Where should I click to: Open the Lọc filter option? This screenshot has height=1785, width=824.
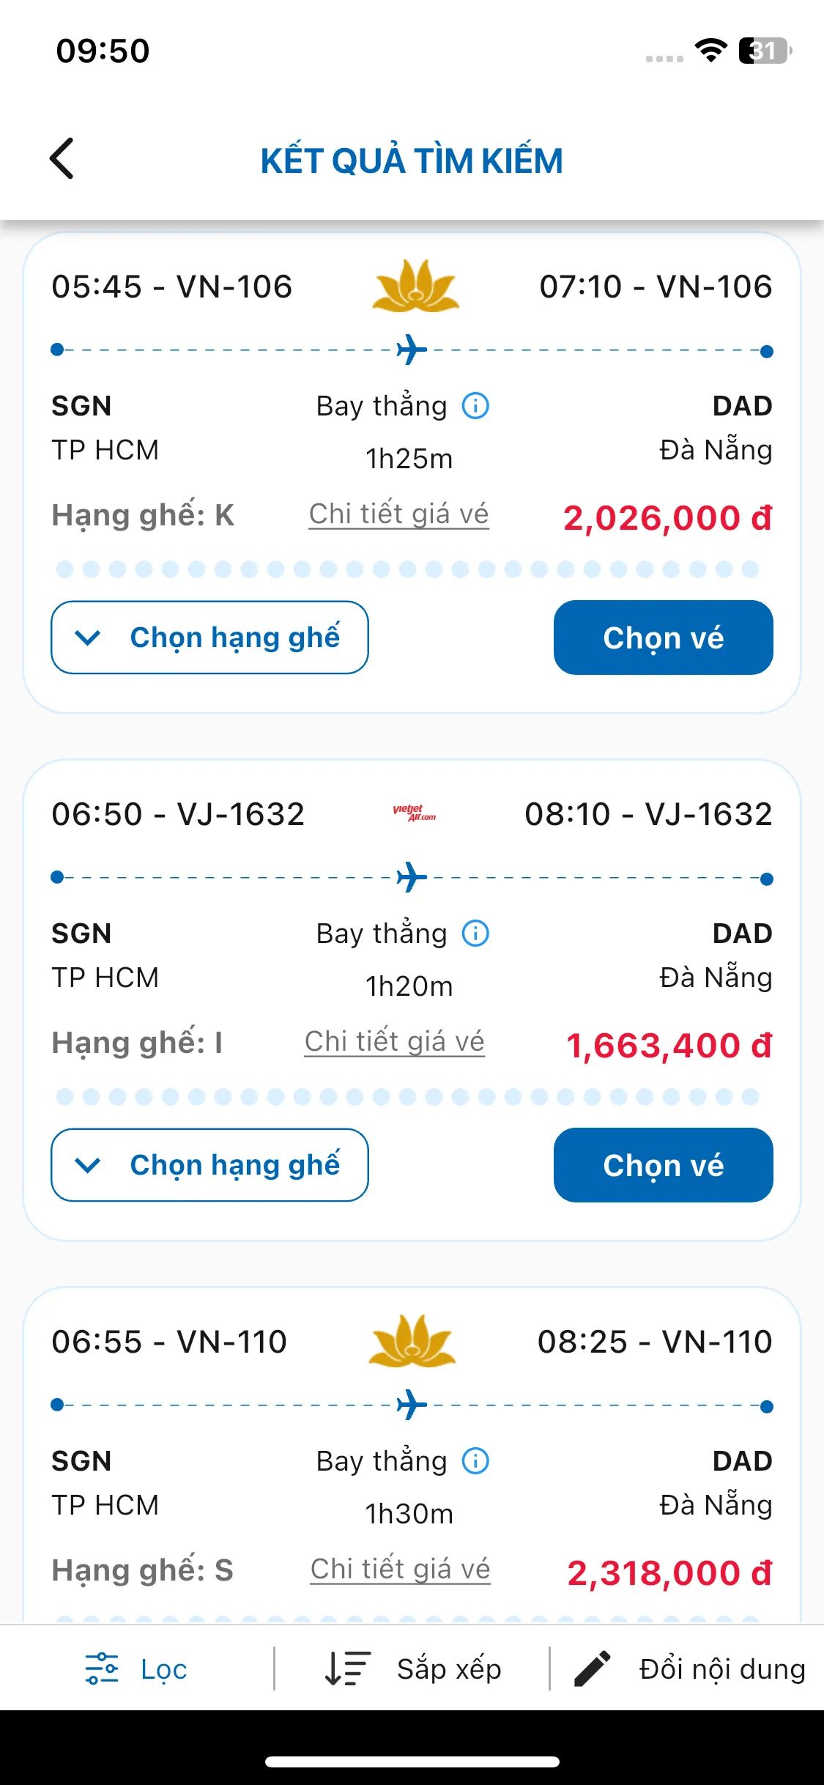click(136, 1668)
